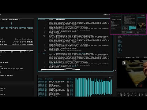Click the 'Current TX Speed' line in slurm
Screen dimensions: 147x110
(x=24, y=42)
